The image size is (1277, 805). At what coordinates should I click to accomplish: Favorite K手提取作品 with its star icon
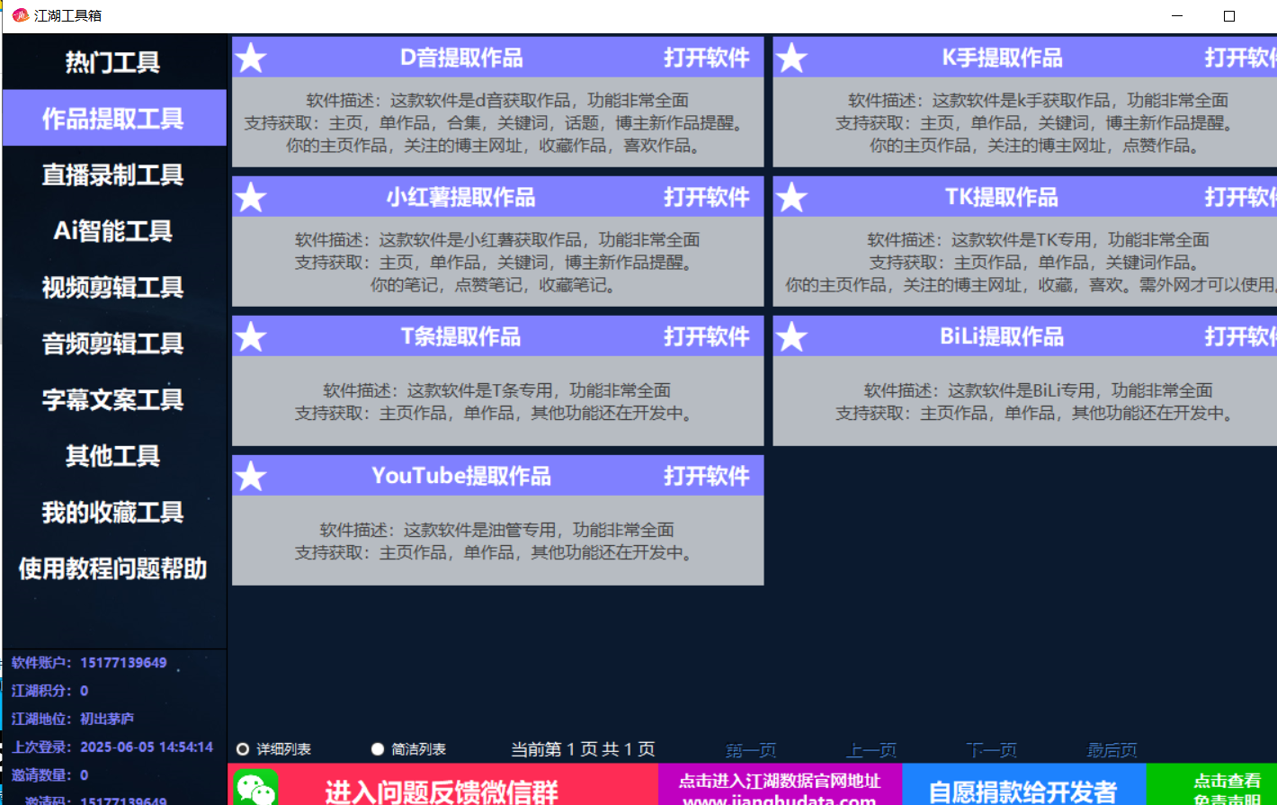coord(791,58)
